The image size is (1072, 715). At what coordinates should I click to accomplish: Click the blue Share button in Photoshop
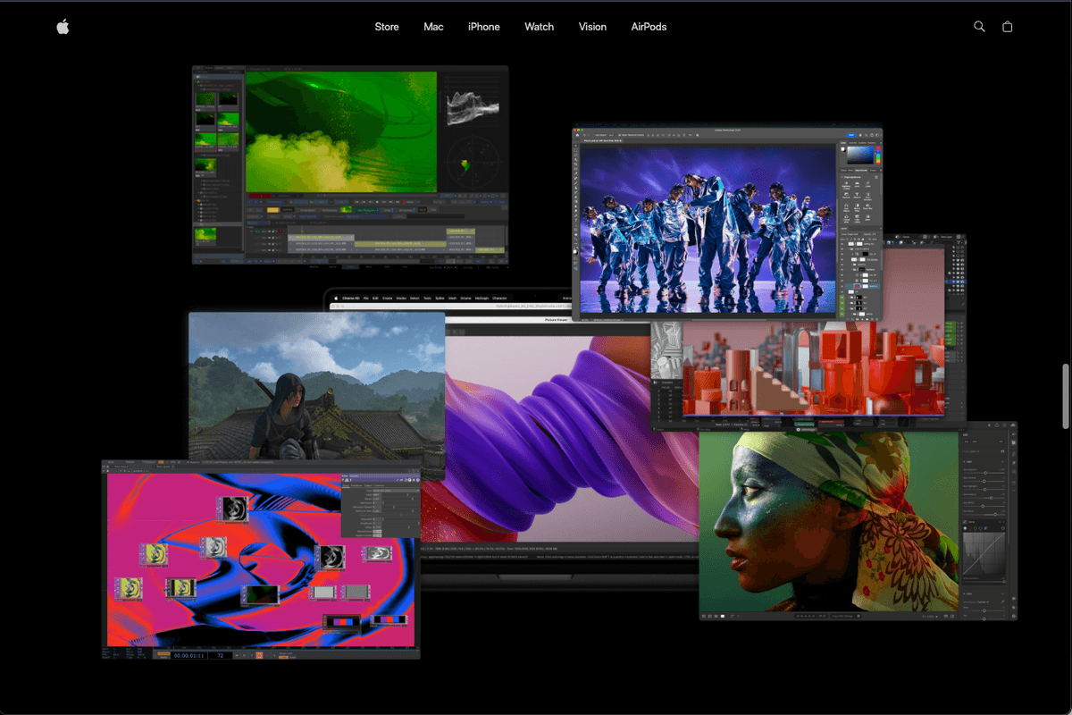tap(851, 135)
